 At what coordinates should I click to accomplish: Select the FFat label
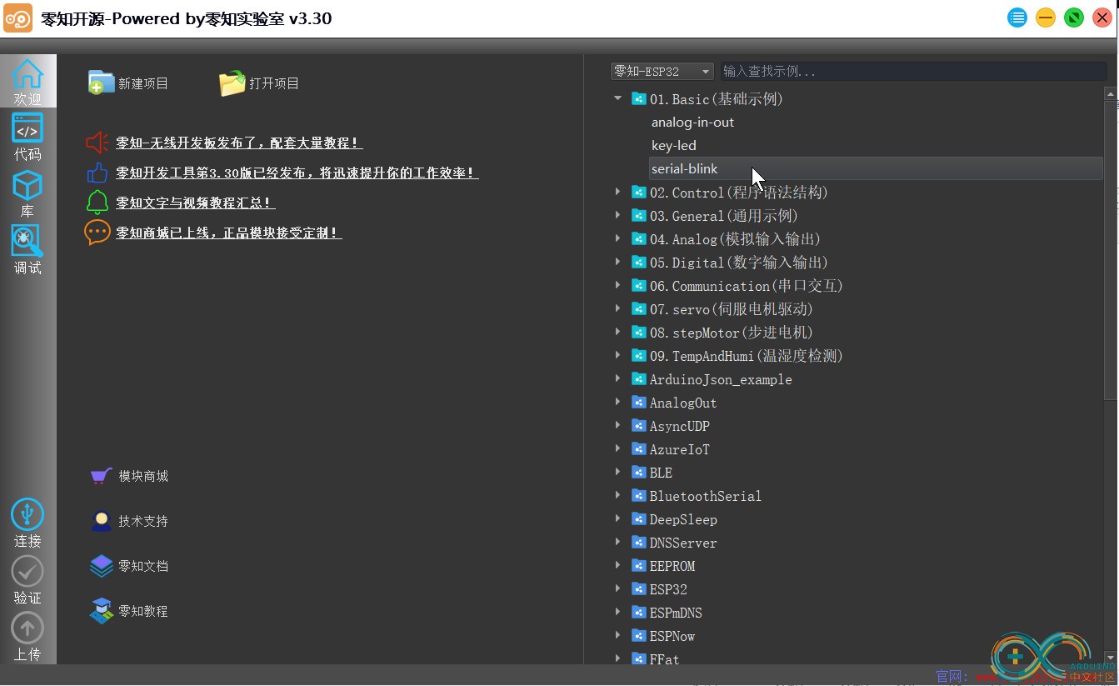click(x=664, y=659)
